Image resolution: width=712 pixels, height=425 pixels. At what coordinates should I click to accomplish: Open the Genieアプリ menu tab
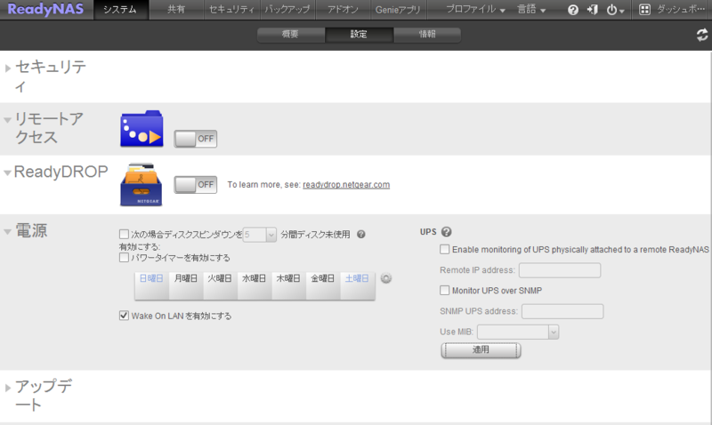point(398,10)
